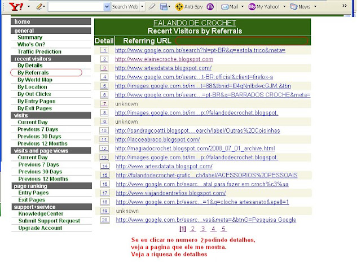
Task: Open Who's On? in the sidebar
Action: coord(32,45)
